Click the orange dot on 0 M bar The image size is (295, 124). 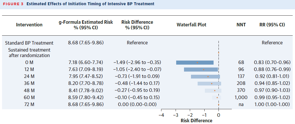(198, 63)
